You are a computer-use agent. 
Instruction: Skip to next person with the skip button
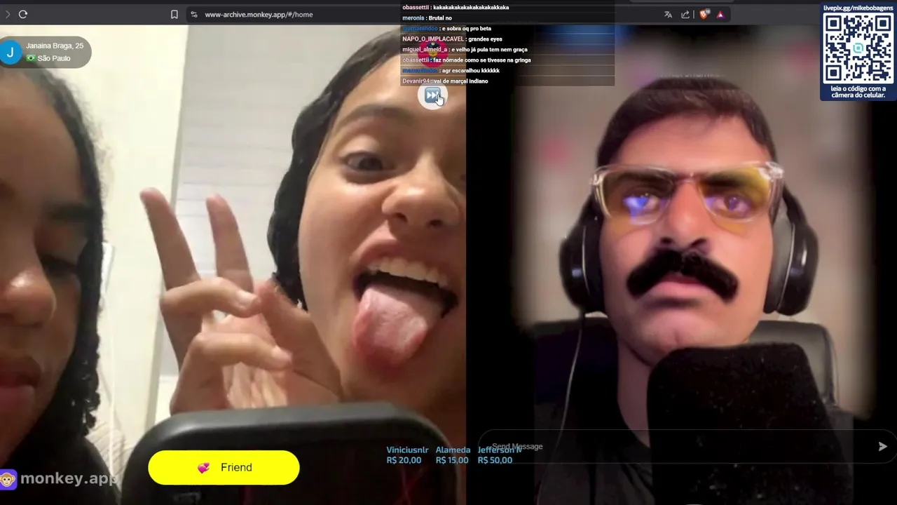[432, 95]
